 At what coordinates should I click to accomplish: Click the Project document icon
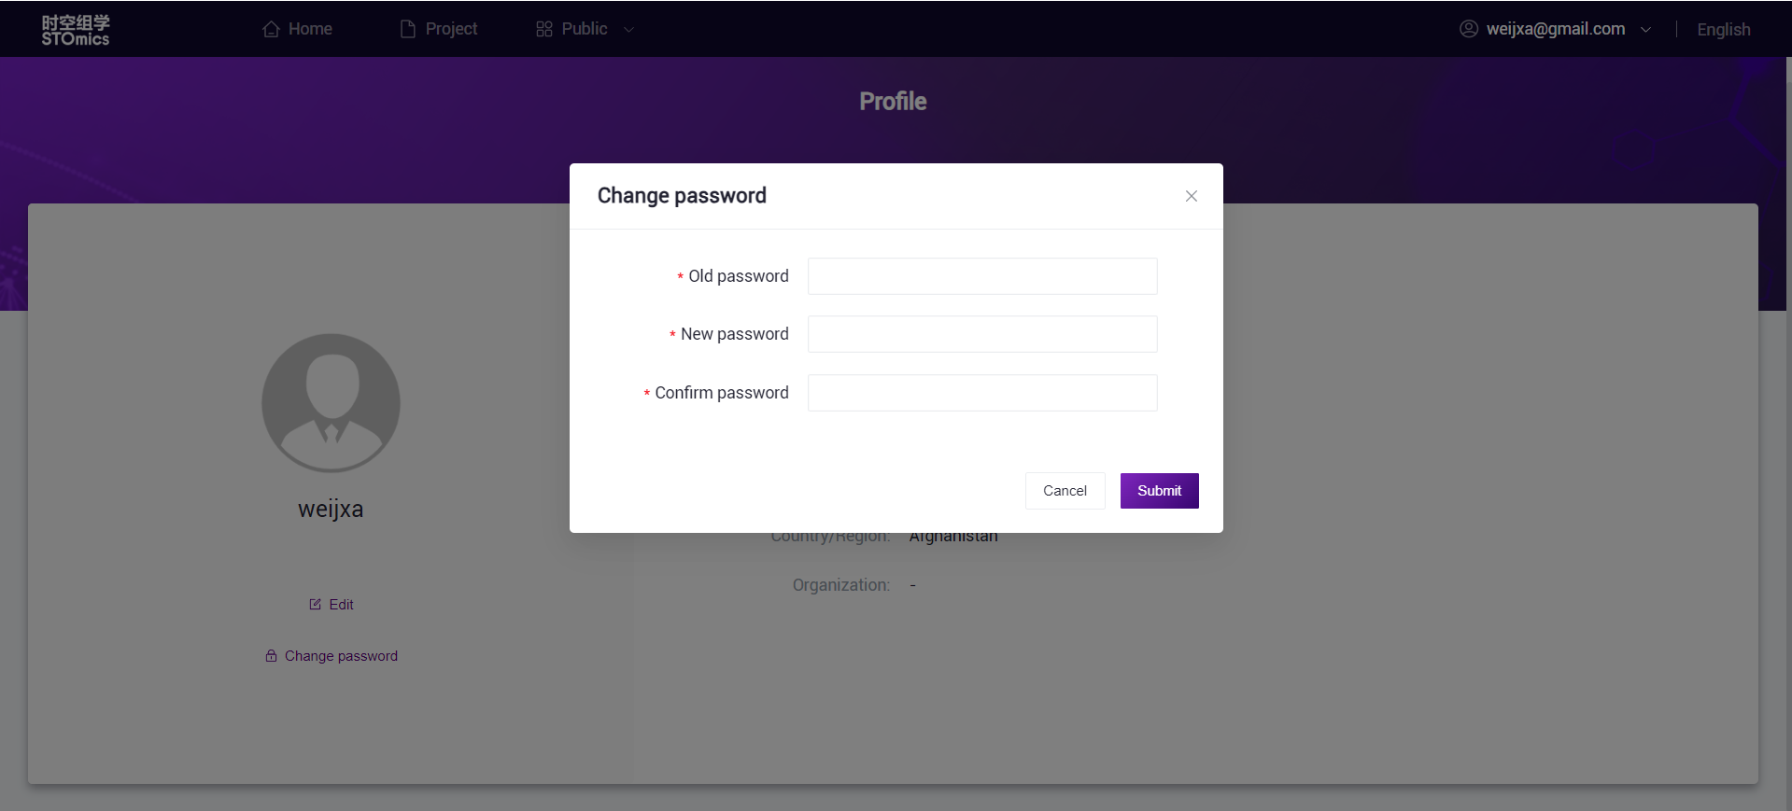pos(407,29)
